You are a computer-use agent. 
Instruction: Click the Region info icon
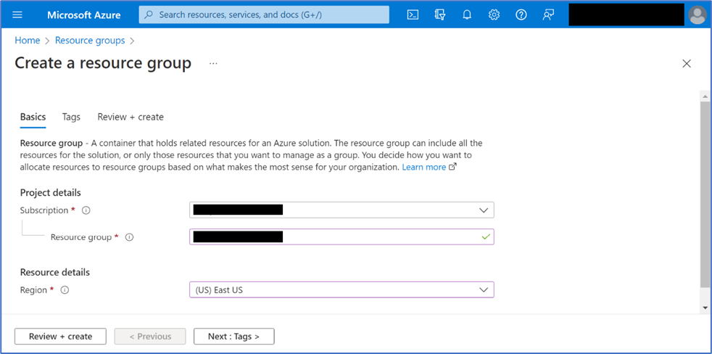coord(65,290)
